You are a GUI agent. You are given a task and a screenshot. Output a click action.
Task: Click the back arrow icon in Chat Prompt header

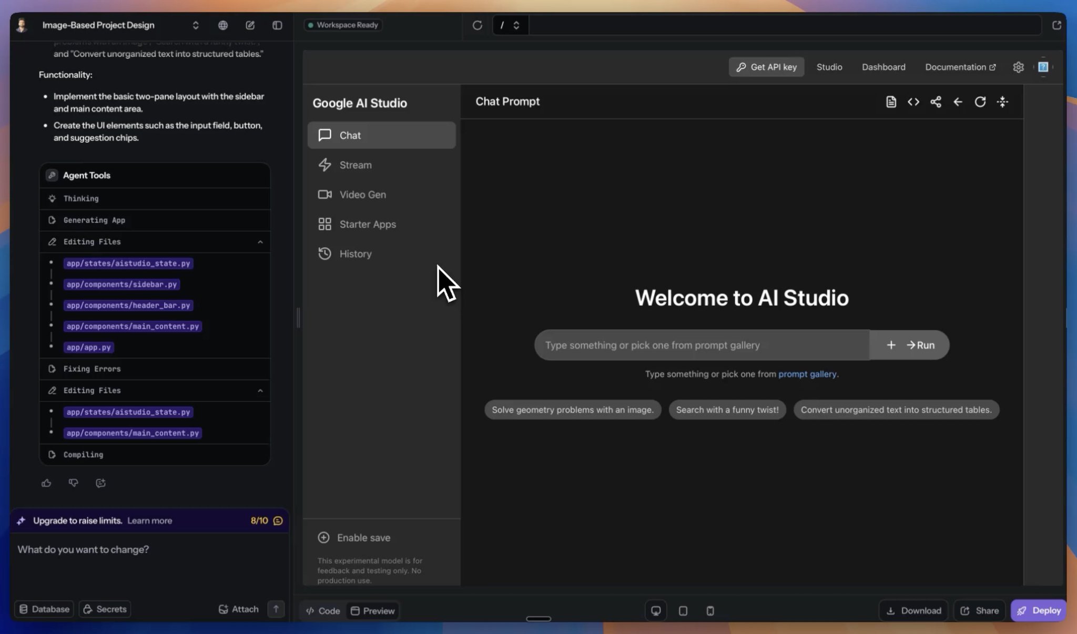(x=958, y=102)
